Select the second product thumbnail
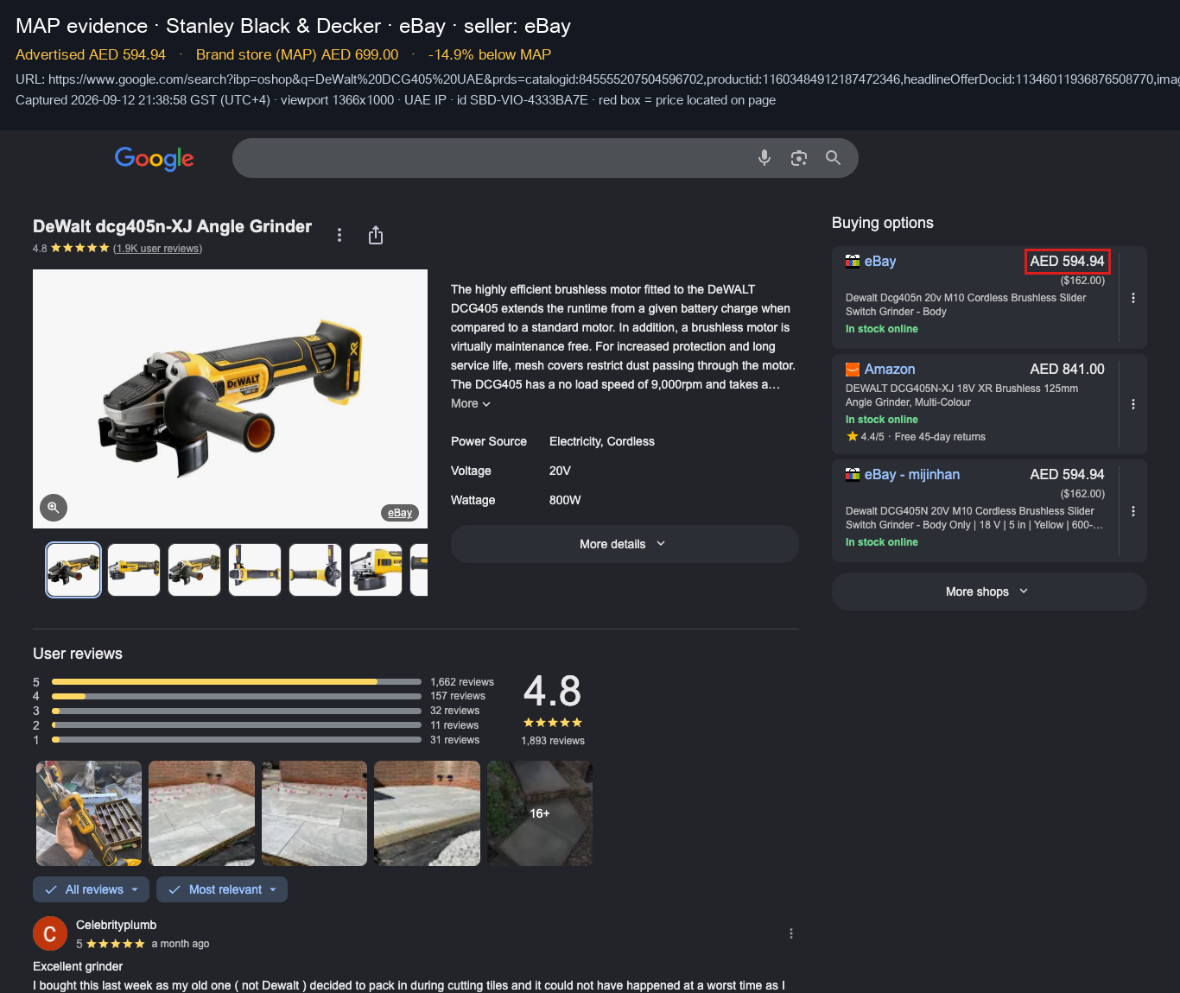Image resolution: width=1180 pixels, height=993 pixels. 134,570
